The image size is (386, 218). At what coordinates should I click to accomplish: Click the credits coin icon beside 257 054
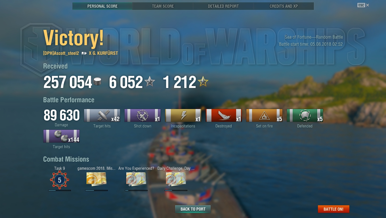point(98,82)
